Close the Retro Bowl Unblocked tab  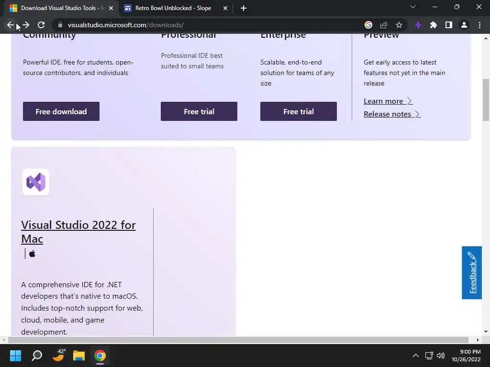point(225,8)
